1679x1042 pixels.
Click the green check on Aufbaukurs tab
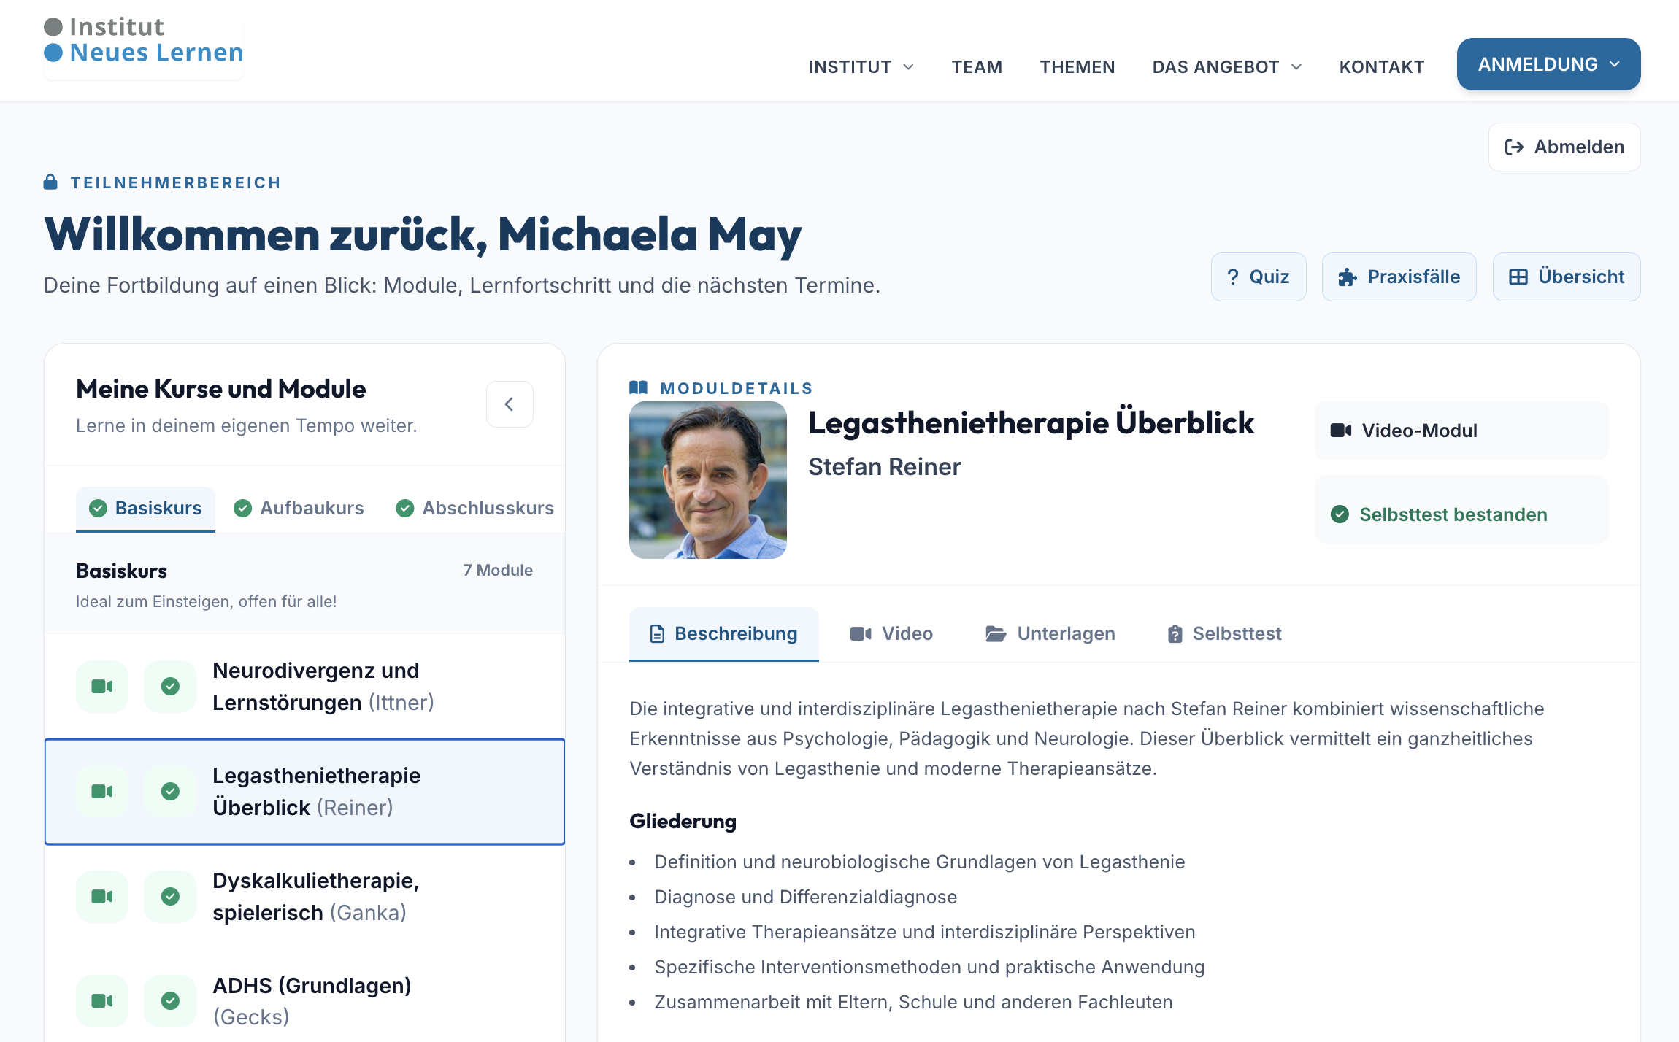[x=242, y=508]
